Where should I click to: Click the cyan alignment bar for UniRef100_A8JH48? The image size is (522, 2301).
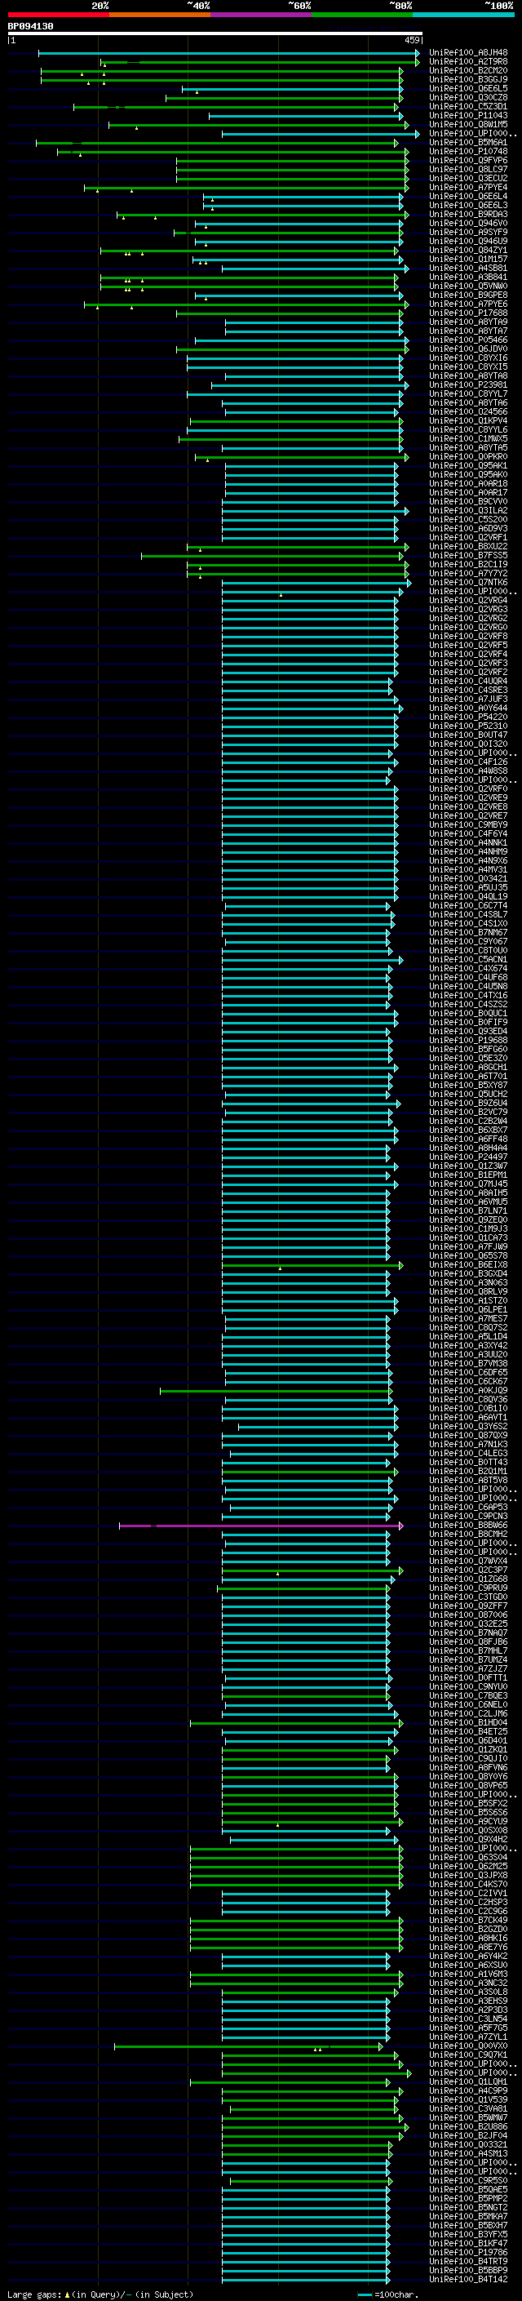click(x=228, y=54)
